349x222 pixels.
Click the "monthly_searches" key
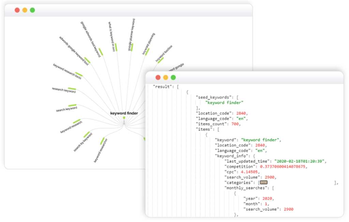pyautogui.click(x=245, y=188)
